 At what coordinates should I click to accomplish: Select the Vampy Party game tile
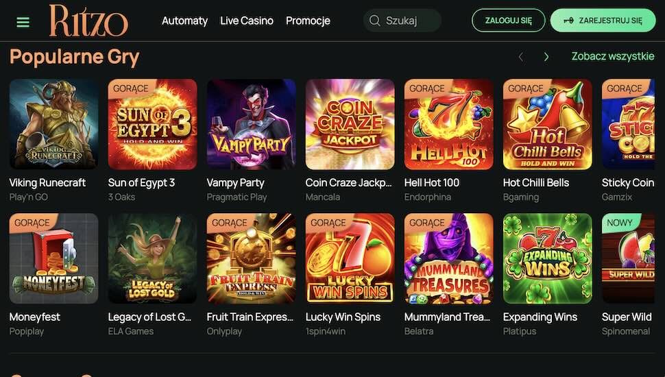click(x=251, y=124)
